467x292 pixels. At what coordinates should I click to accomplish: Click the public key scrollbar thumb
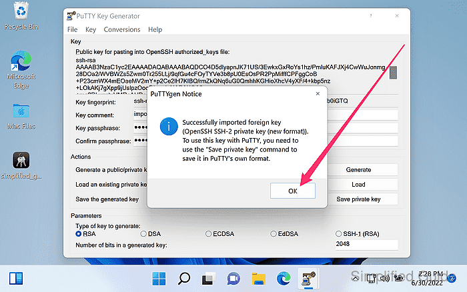(x=393, y=73)
